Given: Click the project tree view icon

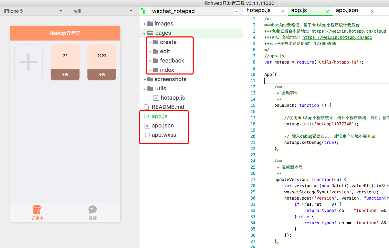Looking at the screenshot, I should click(x=144, y=11).
